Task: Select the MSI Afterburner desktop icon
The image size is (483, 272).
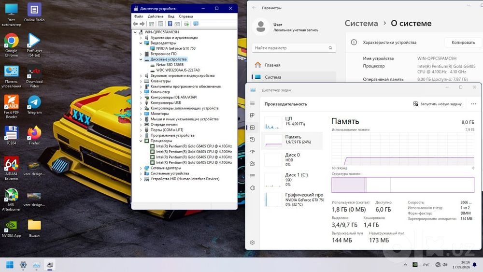Action: tap(12, 199)
